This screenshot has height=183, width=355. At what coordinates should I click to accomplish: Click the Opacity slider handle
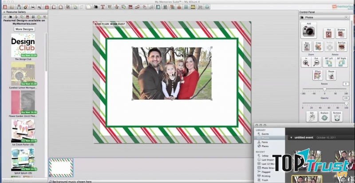[x=346, y=104]
